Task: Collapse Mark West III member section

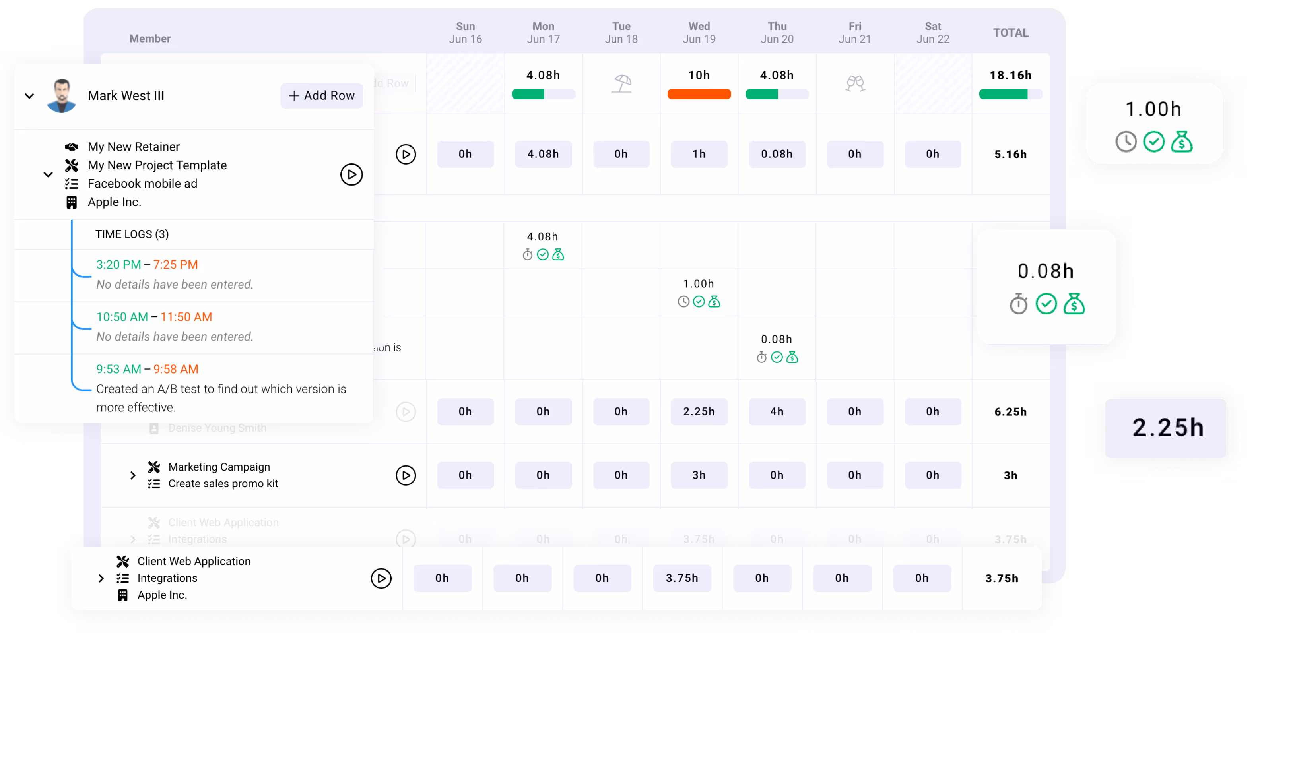Action: [x=29, y=96]
